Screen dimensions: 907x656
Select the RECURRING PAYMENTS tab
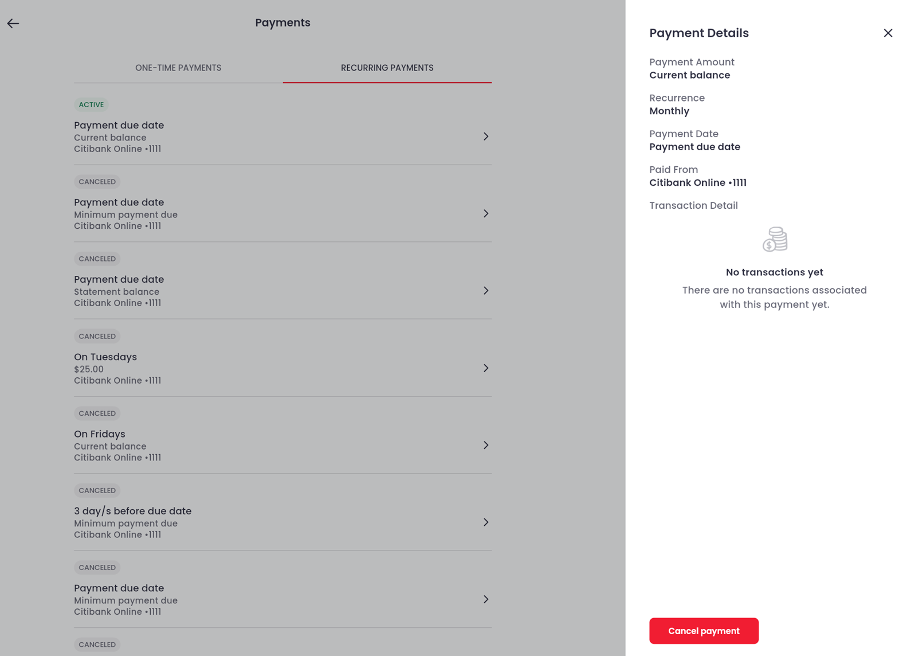(387, 68)
